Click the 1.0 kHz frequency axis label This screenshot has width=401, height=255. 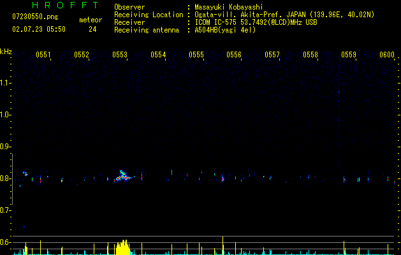(x=5, y=115)
